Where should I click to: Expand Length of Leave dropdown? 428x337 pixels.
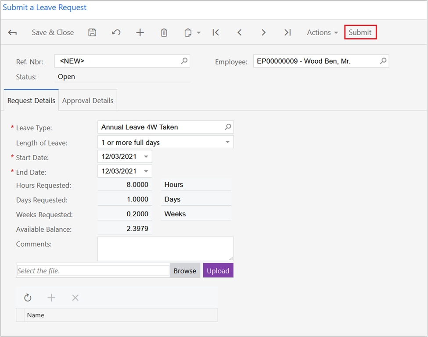[227, 142]
